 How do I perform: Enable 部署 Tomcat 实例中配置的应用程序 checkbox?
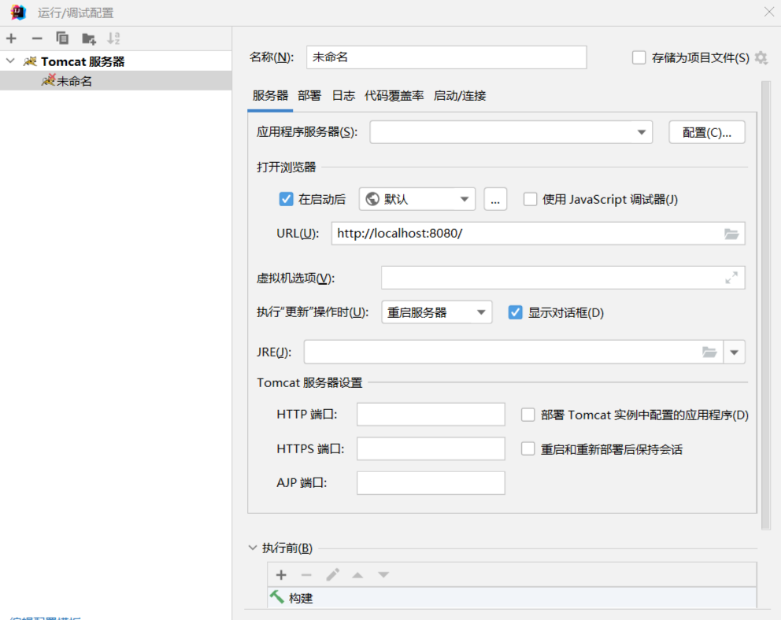tap(528, 415)
